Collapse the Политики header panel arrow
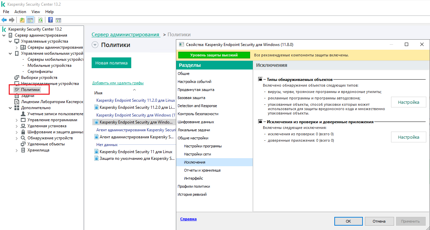 click(95, 44)
